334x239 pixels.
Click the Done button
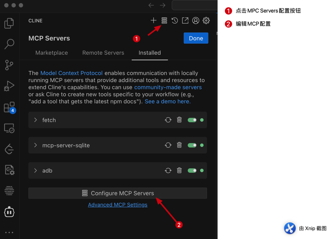pyautogui.click(x=196, y=38)
